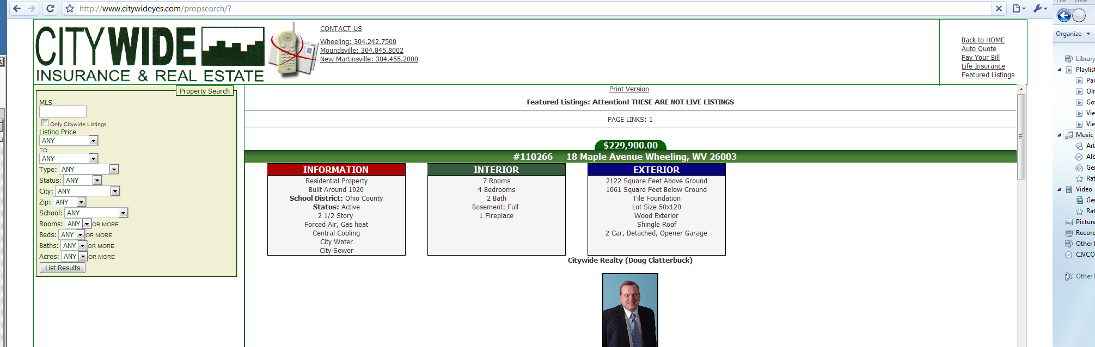
Task: Select the CIVCO disc icon in Media Player
Action: pyautogui.click(x=1069, y=255)
